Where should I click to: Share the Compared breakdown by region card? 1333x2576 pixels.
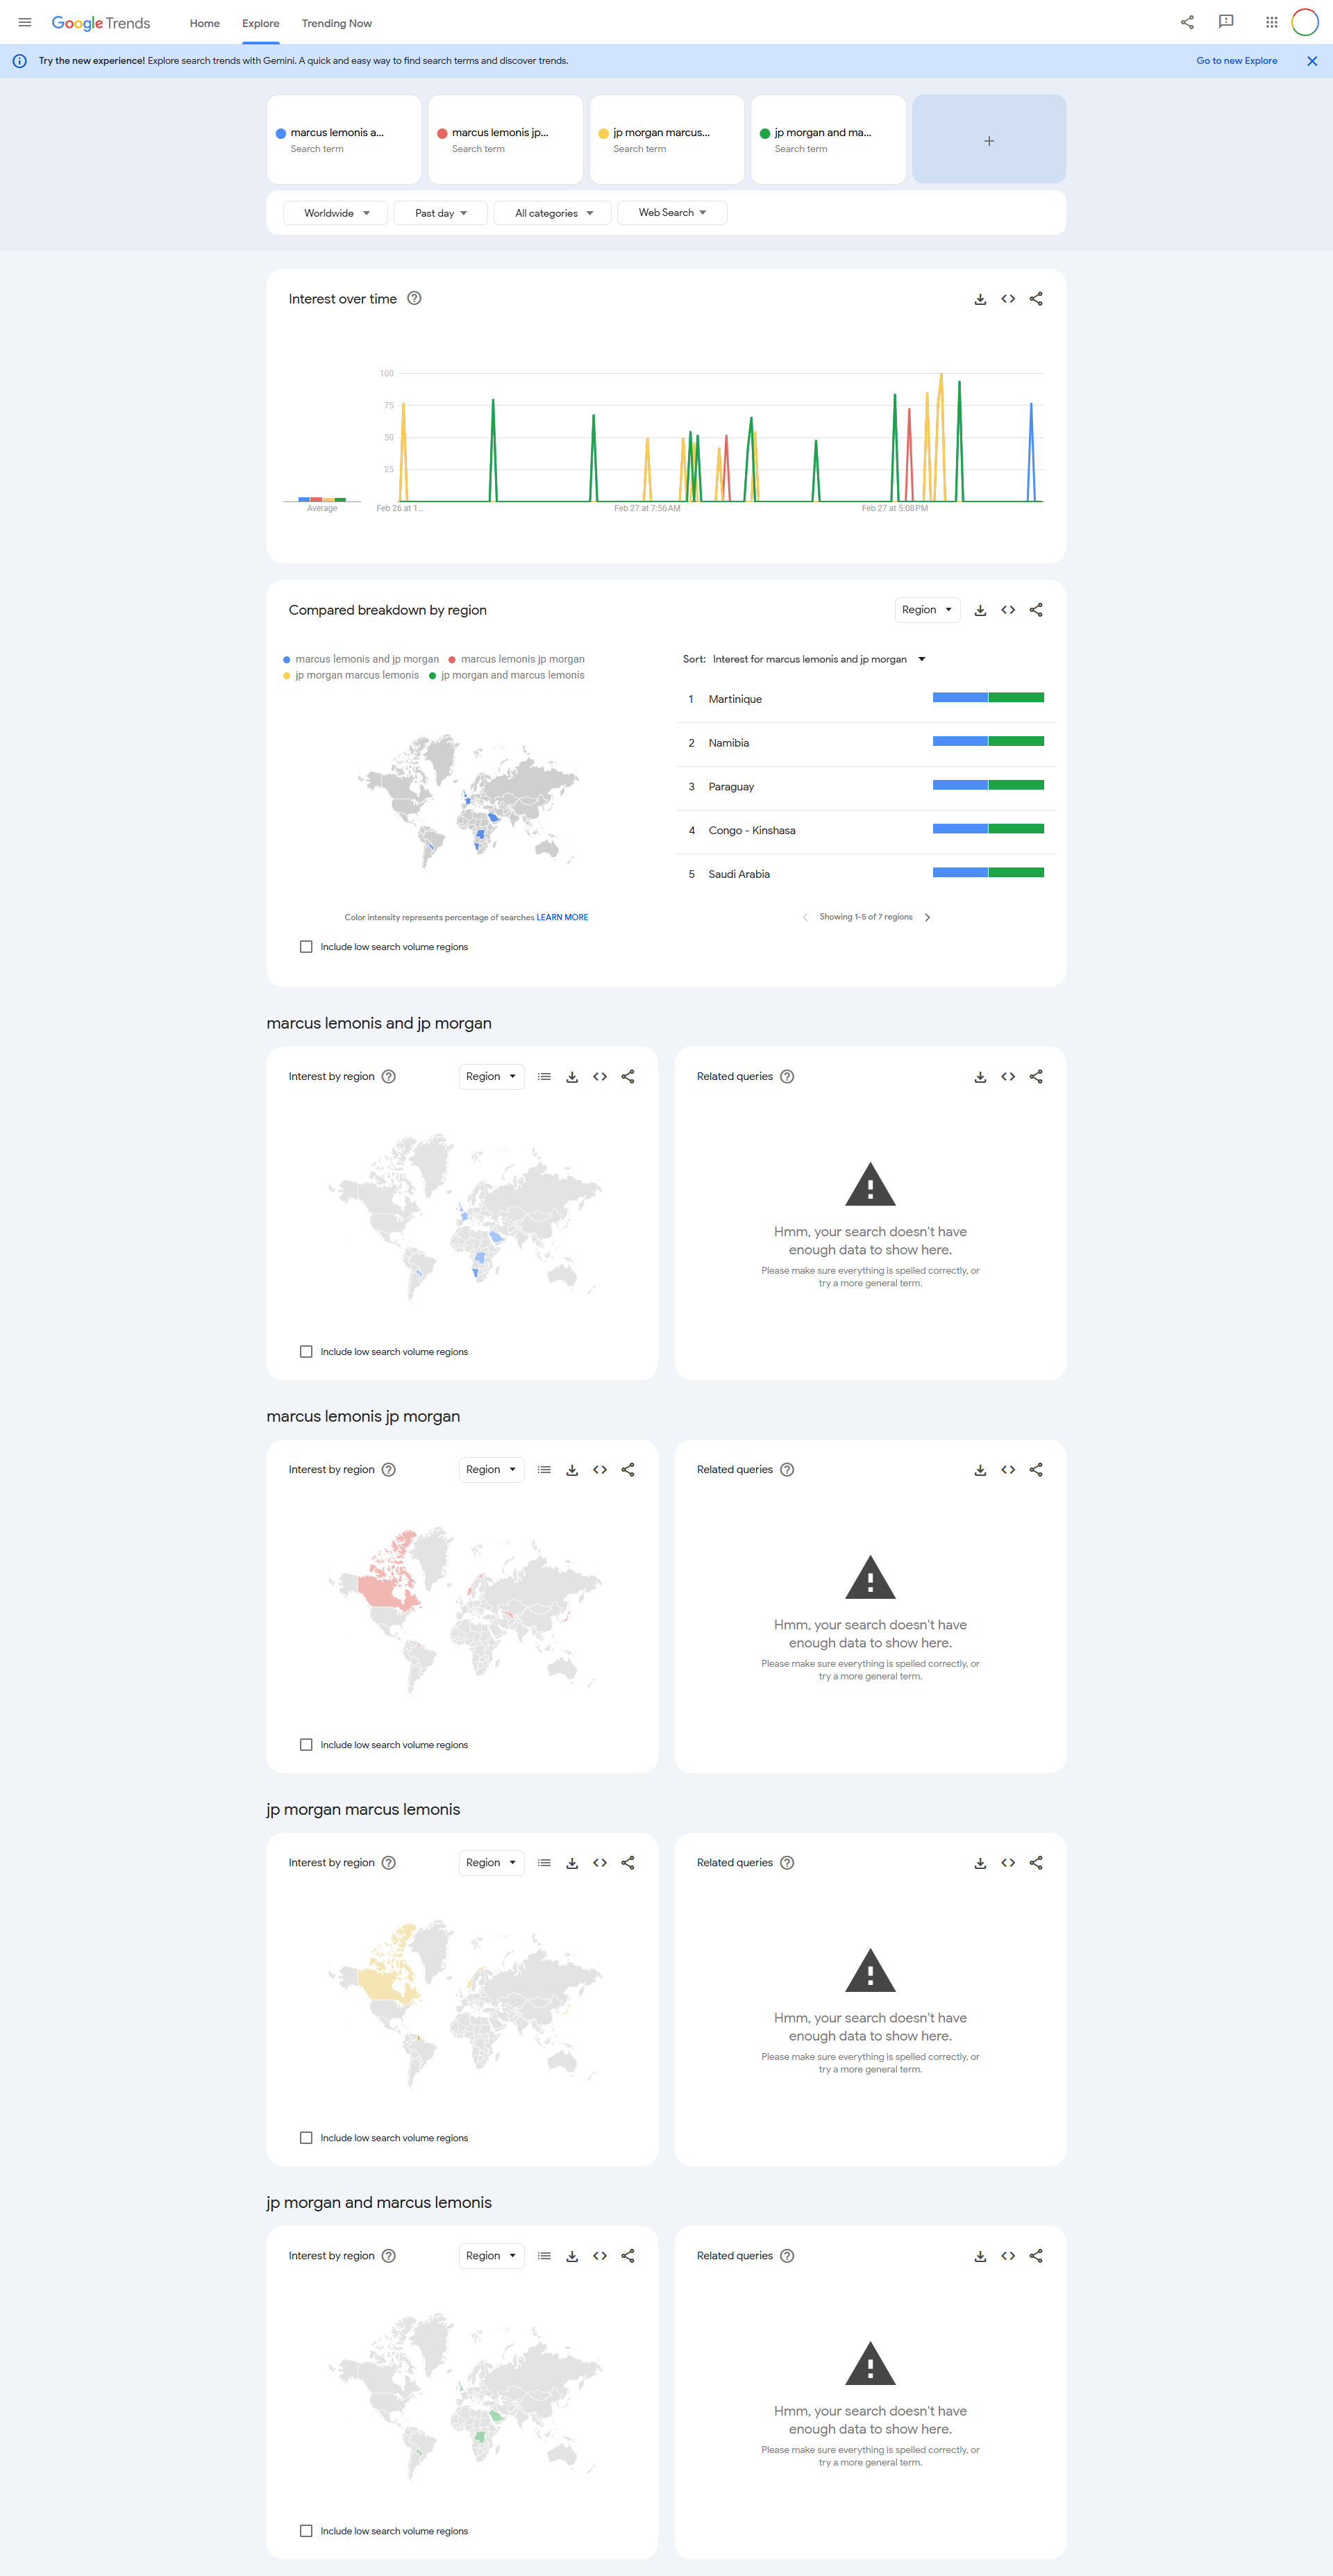pos(1036,610)
